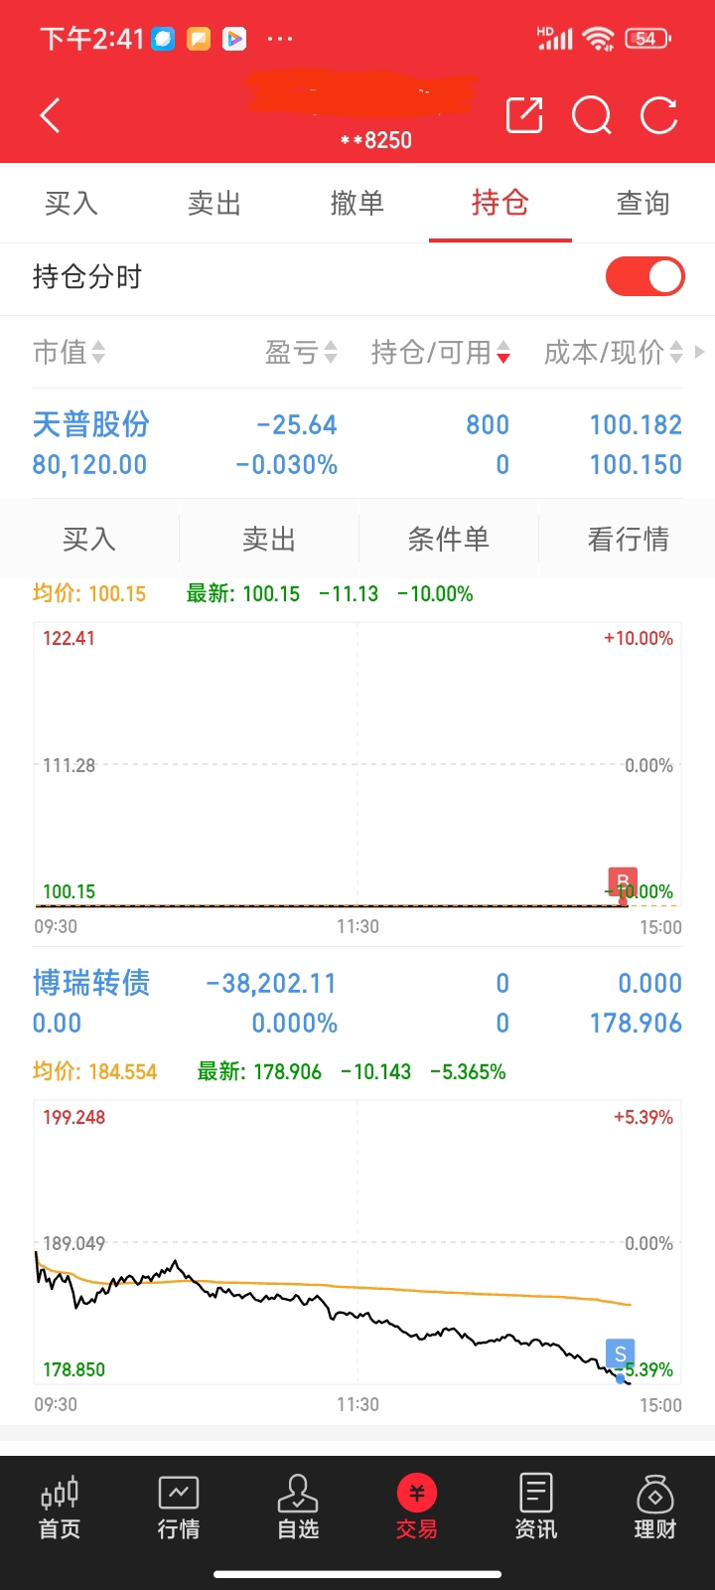Expand more columns with right arrow

[700, 352]
